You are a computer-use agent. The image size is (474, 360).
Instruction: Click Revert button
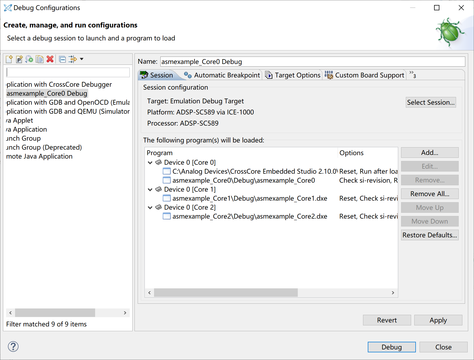(387, 320)
